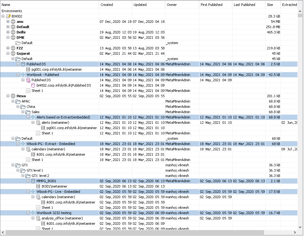Click the 201.1 kB size cell of Hexa
Screen dimensions: 304x236
click(273, 96)
